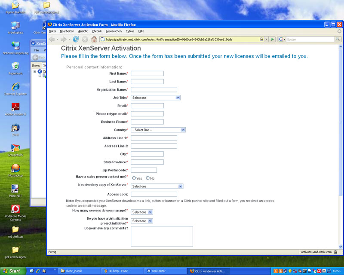Expand the How many servers dropdown
The image size is (344, 275).
(142, 212)
